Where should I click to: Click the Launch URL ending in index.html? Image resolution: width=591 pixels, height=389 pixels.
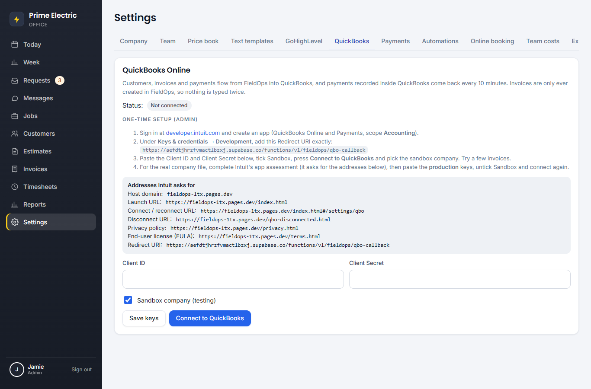tap(226, 202)
